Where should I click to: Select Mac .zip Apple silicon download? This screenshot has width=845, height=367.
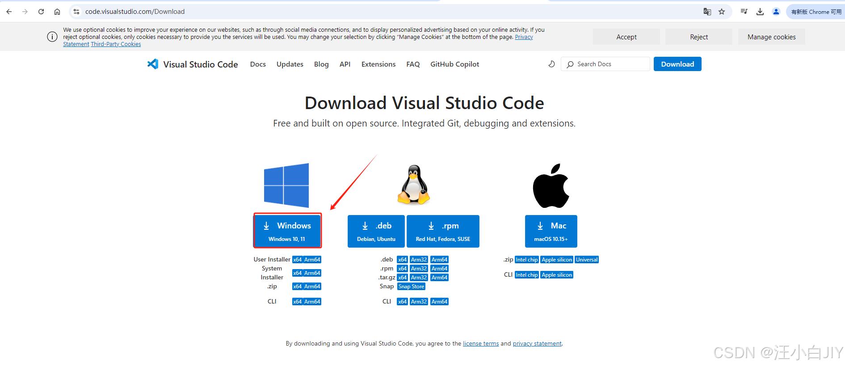click(557, 260)
